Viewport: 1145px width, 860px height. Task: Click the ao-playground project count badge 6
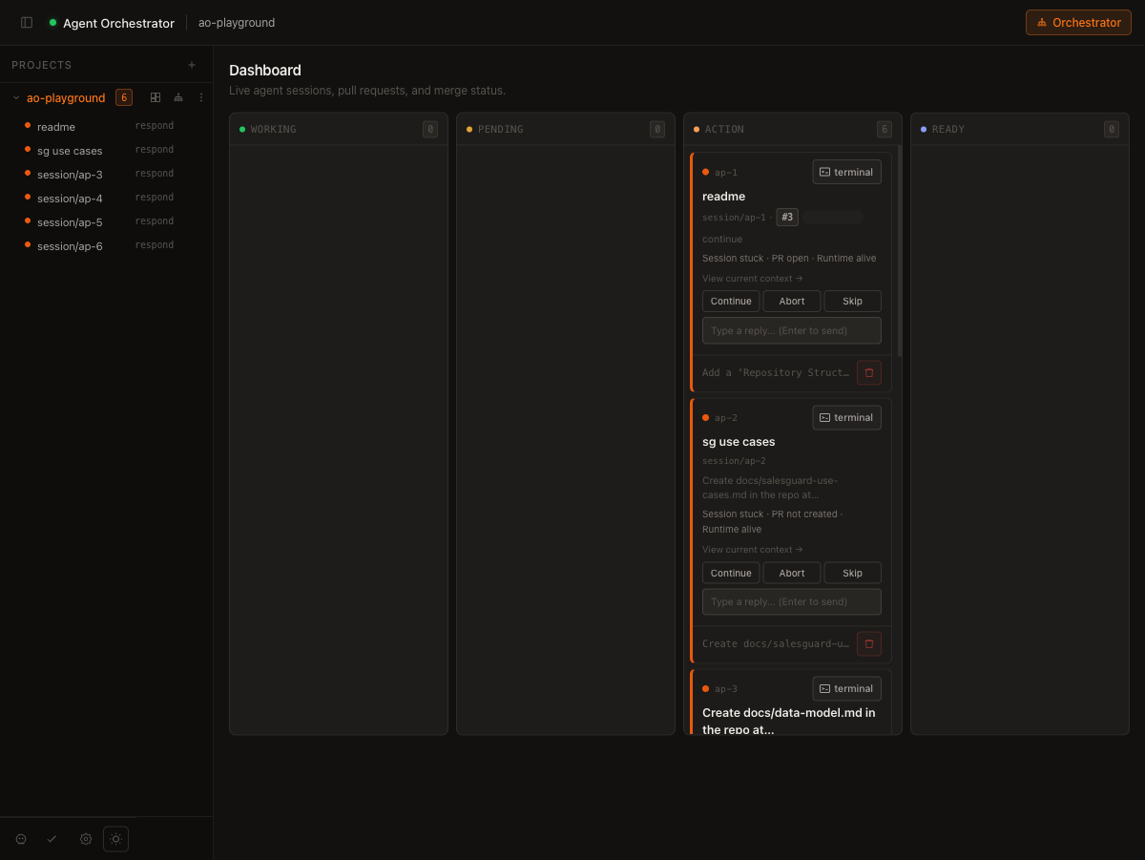124,97
